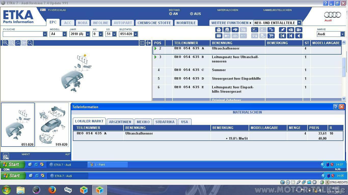Select the Bestand AUS radio button

[x=192, y=14]
